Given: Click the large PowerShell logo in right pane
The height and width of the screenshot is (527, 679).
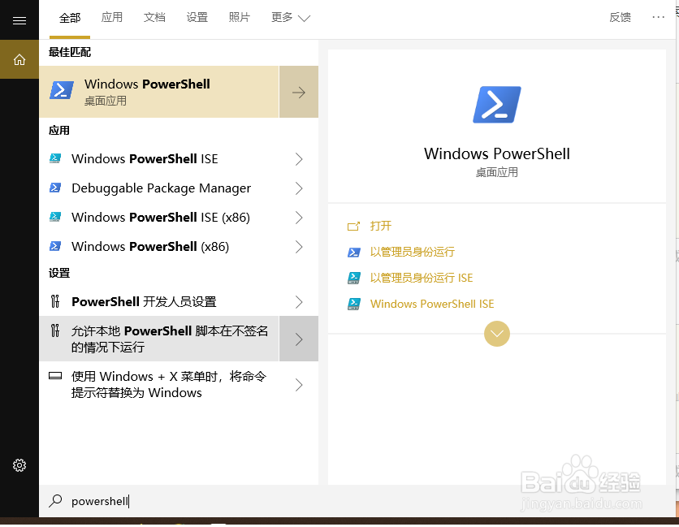Looking at the screenshot, I should coord(496,104).
